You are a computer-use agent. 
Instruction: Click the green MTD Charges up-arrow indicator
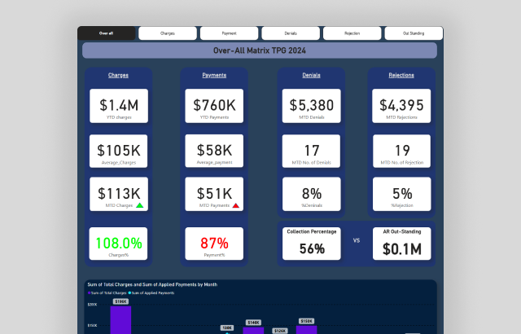[139, 205]
